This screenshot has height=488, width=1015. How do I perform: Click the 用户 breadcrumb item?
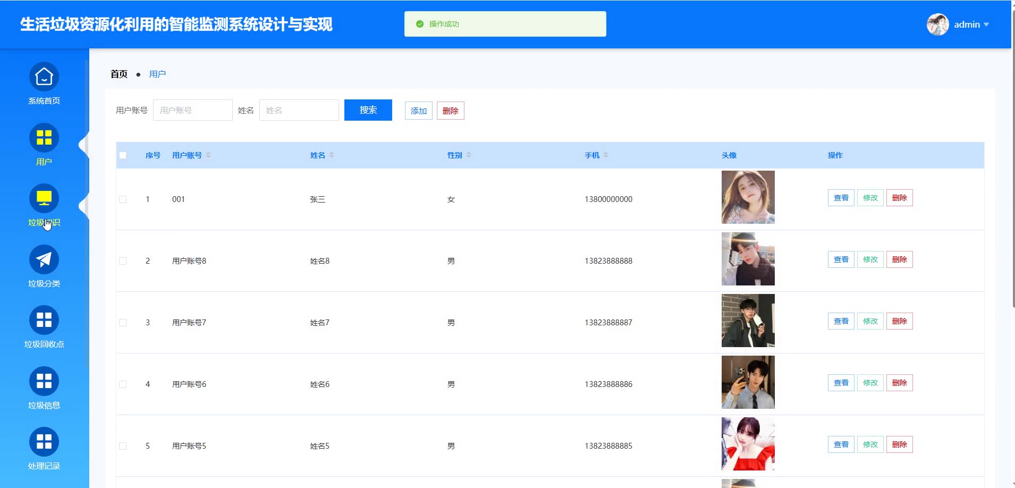(x=157, y=74)
